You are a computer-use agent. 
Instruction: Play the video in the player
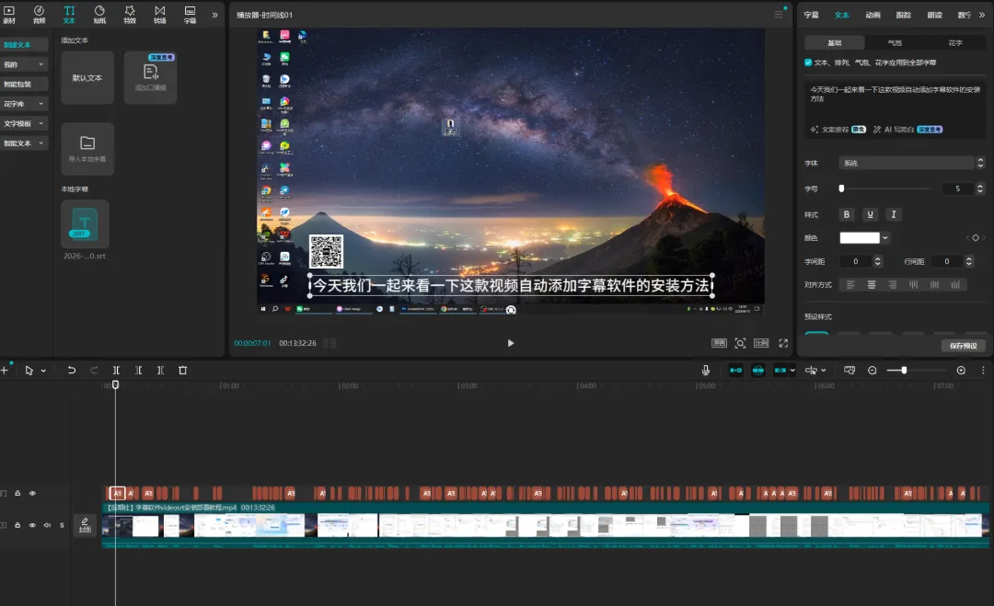pos(510,343)
